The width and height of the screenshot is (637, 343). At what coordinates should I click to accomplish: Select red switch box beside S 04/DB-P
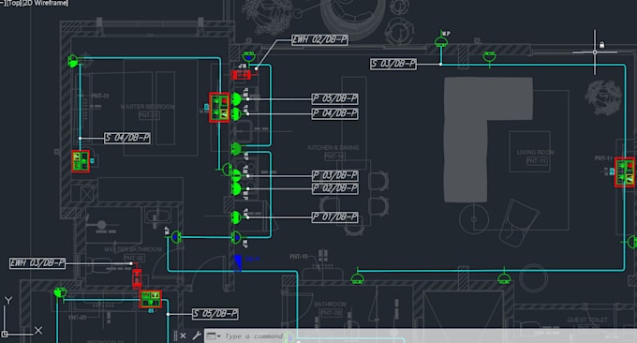pyautogui.click(x=81, y=161)
